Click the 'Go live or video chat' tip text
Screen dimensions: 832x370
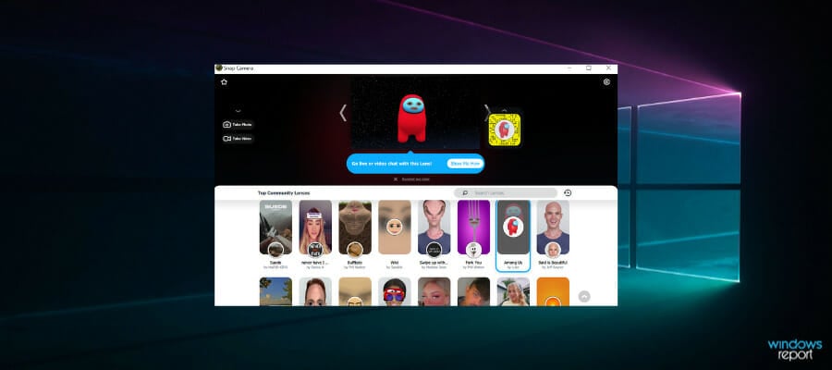392,164
